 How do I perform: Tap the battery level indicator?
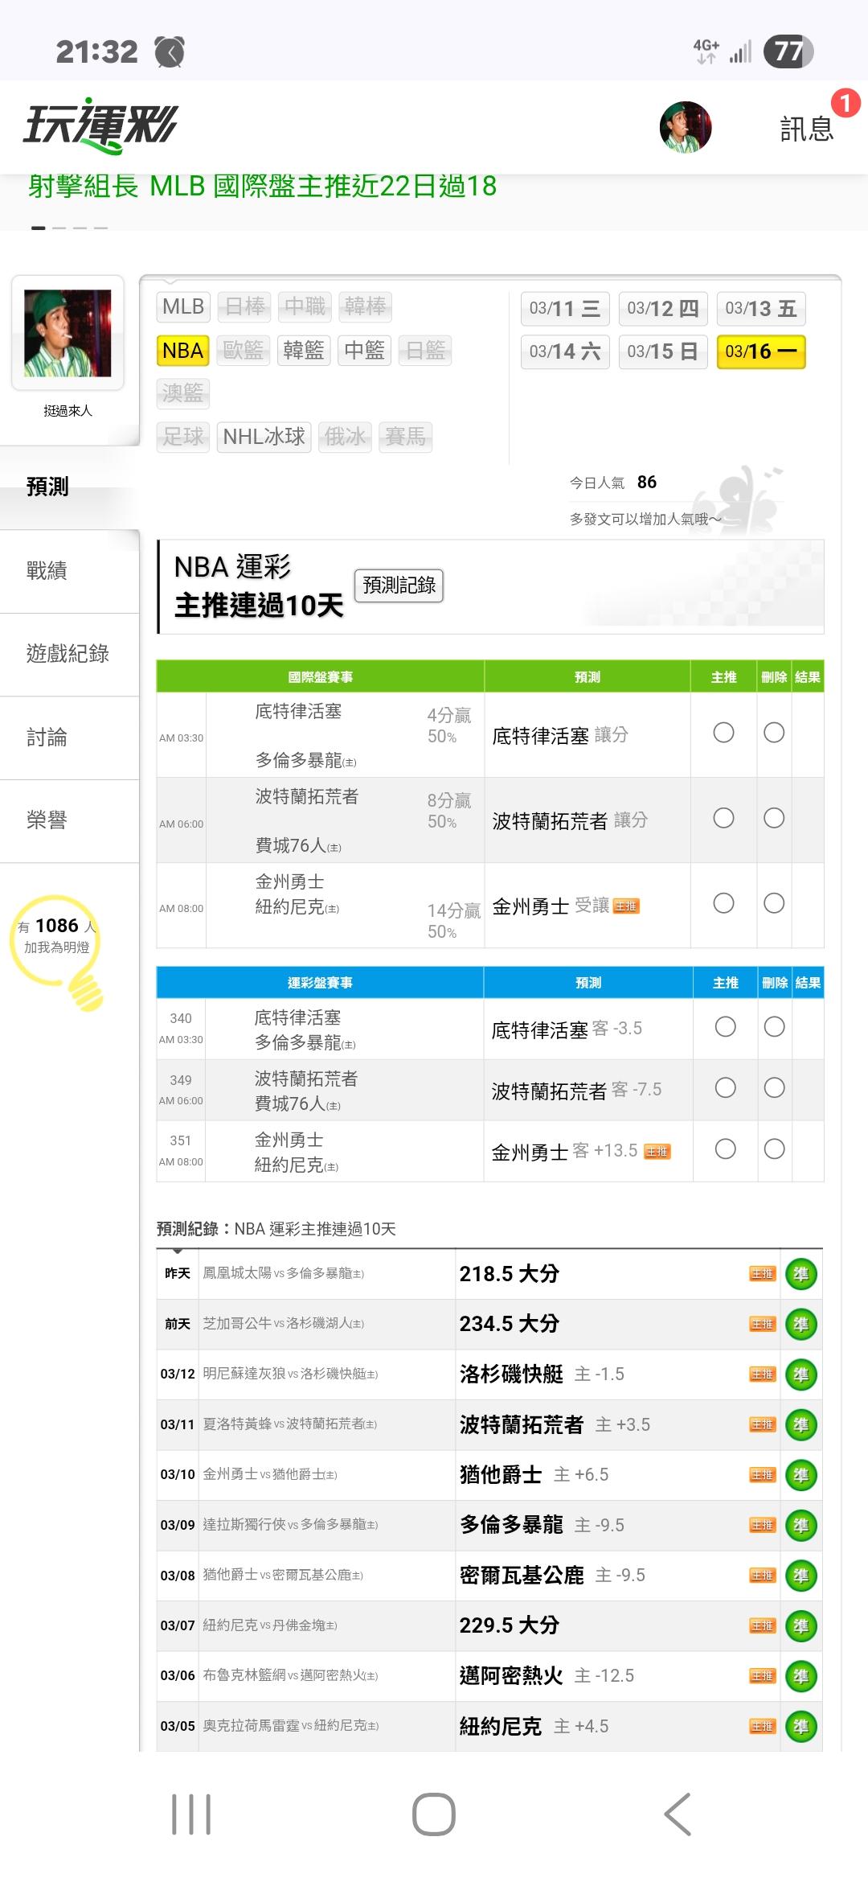[x=788, y=51]
